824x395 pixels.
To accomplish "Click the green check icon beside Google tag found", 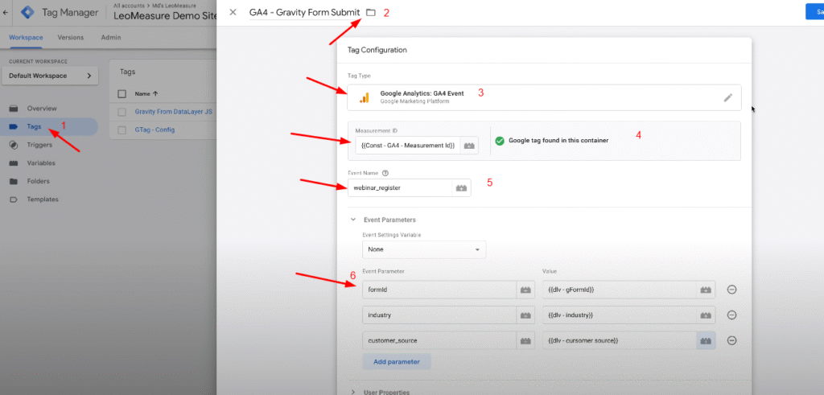I will [x=500, y=141].
